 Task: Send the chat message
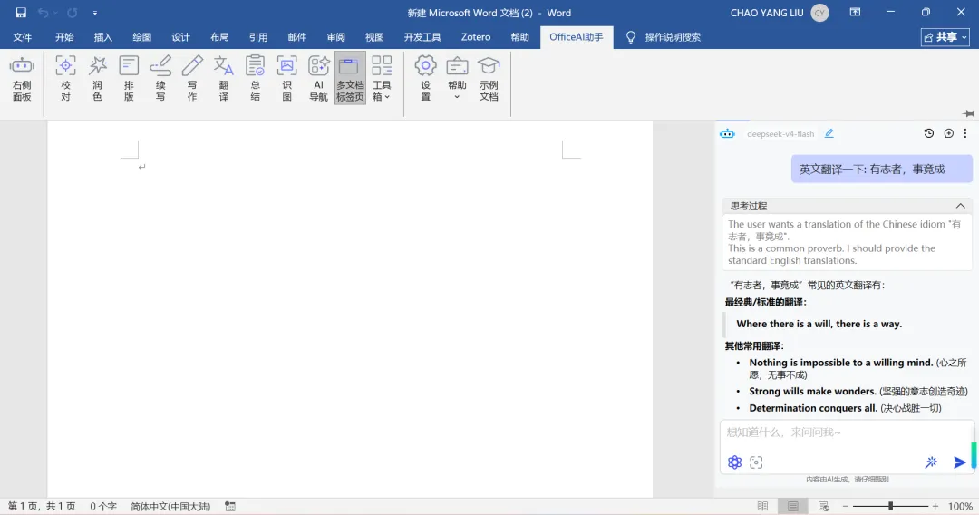[960, 462]
